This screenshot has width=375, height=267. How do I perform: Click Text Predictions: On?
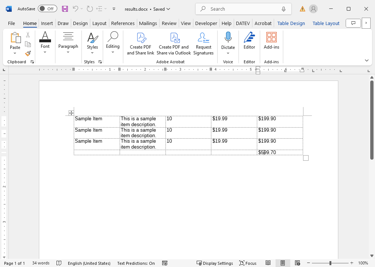tap(136, 263)
